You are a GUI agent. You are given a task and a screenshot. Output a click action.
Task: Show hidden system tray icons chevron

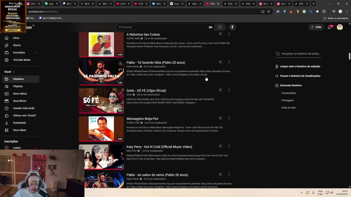pos(302,193)
